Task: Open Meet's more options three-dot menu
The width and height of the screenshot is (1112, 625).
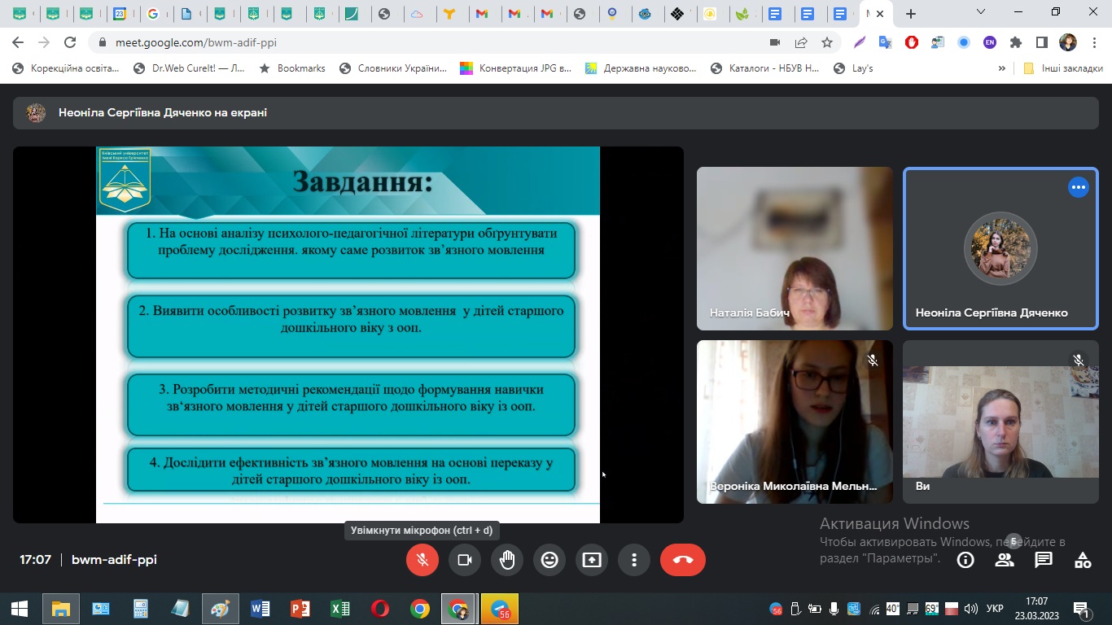Action: 634,560
